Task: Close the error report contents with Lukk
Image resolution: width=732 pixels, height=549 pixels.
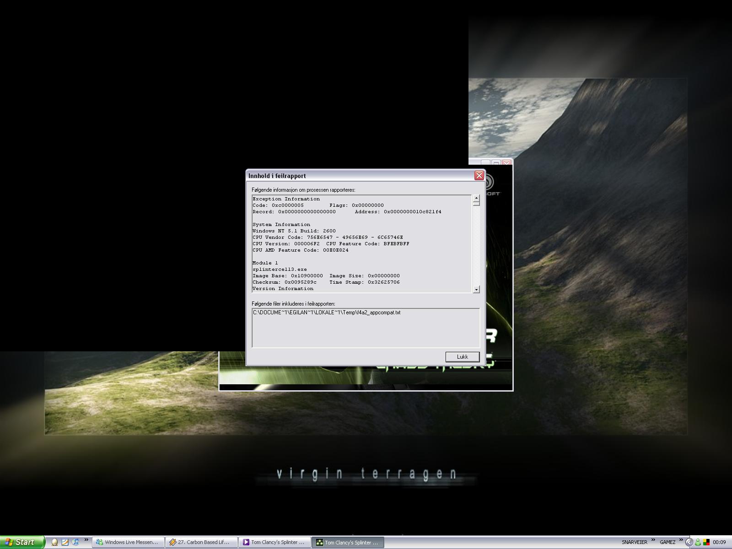Action: tap(463, 357)
